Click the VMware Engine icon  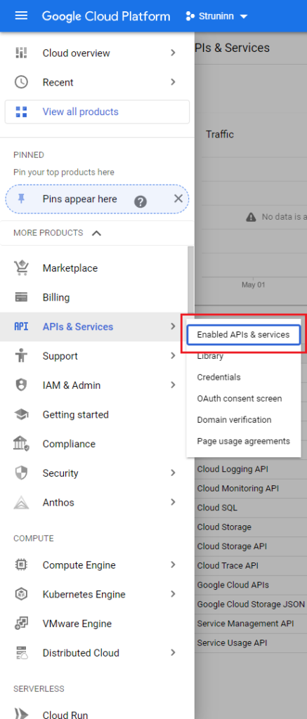click(21, 624)
